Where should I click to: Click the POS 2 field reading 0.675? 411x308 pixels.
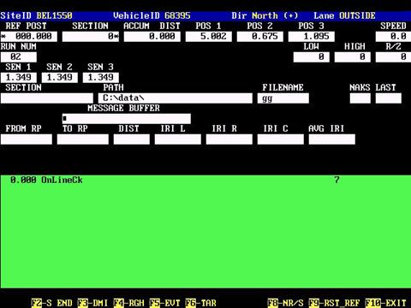pos(260,37)
